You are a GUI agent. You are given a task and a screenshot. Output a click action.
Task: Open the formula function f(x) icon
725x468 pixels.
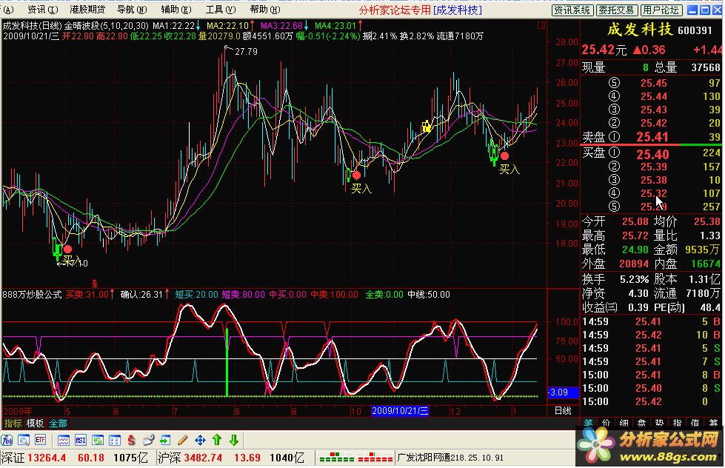click(7, 441)
